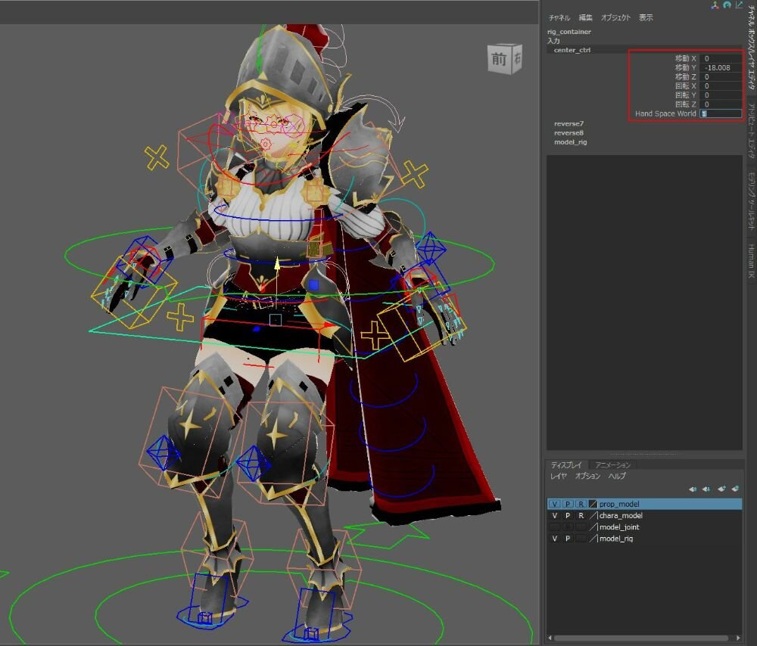This screenshot has width=757, height=646.
Task: Click the front face of the view cube
Action: click(499, 59)
